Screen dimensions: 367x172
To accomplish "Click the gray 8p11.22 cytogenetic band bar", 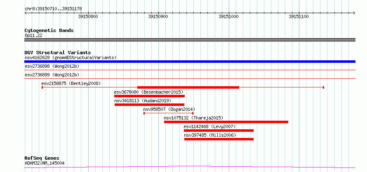I will click(190, 40).
